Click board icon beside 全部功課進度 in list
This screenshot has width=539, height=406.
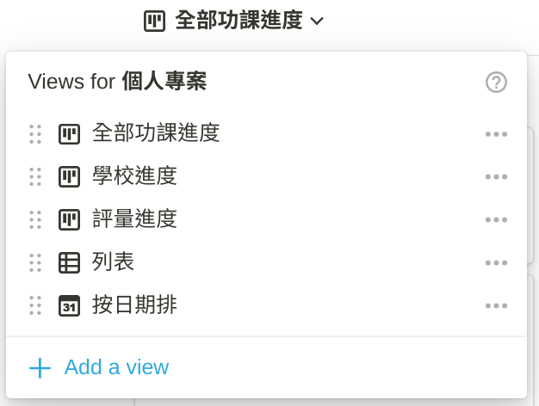click(x=69, y=133)
